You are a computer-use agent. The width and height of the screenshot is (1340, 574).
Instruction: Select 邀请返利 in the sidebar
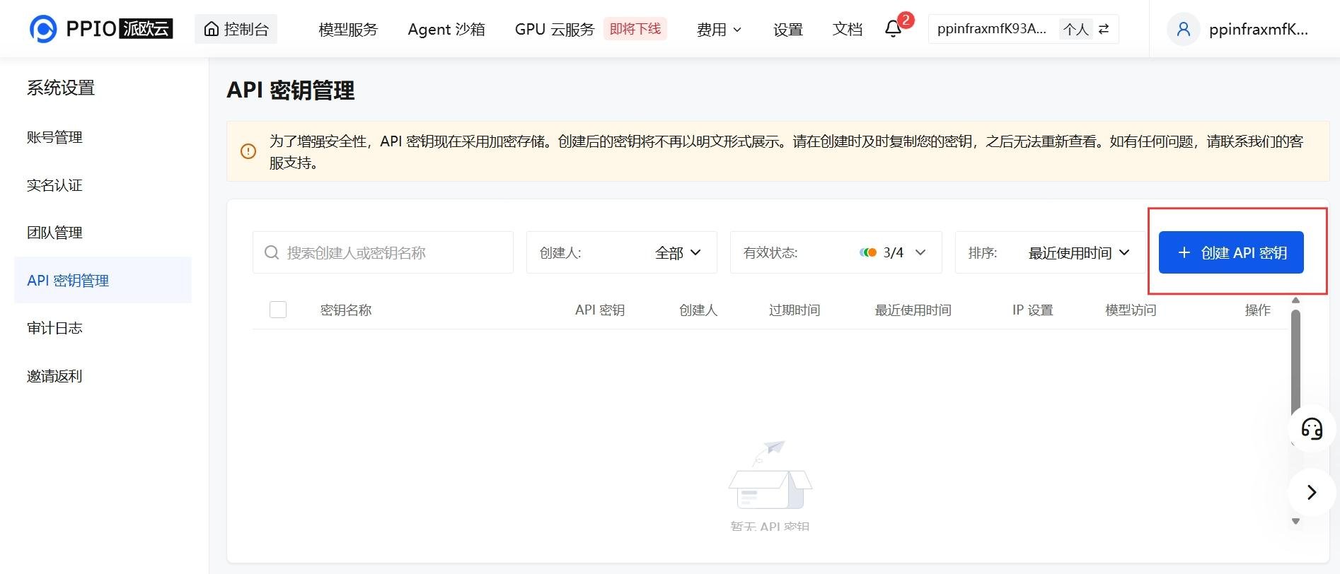tap(54, 376)
